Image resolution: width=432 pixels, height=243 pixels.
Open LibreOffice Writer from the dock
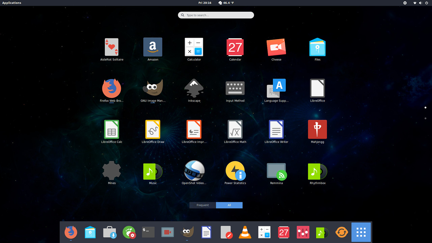coord(206,232)
